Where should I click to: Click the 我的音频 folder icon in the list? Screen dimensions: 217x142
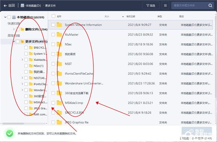click(x=59, y=54)
